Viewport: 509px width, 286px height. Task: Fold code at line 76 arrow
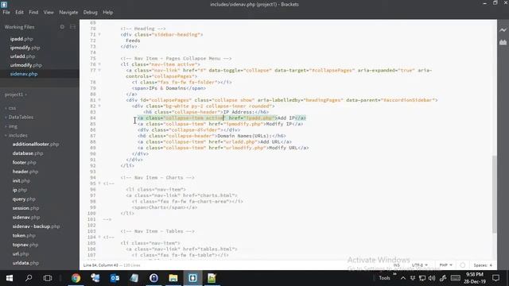tap(99, 64)
